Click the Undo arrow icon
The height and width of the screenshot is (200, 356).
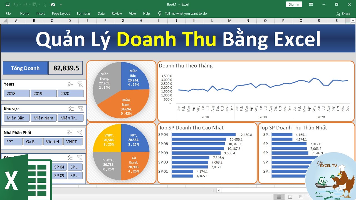pos(16,4)
